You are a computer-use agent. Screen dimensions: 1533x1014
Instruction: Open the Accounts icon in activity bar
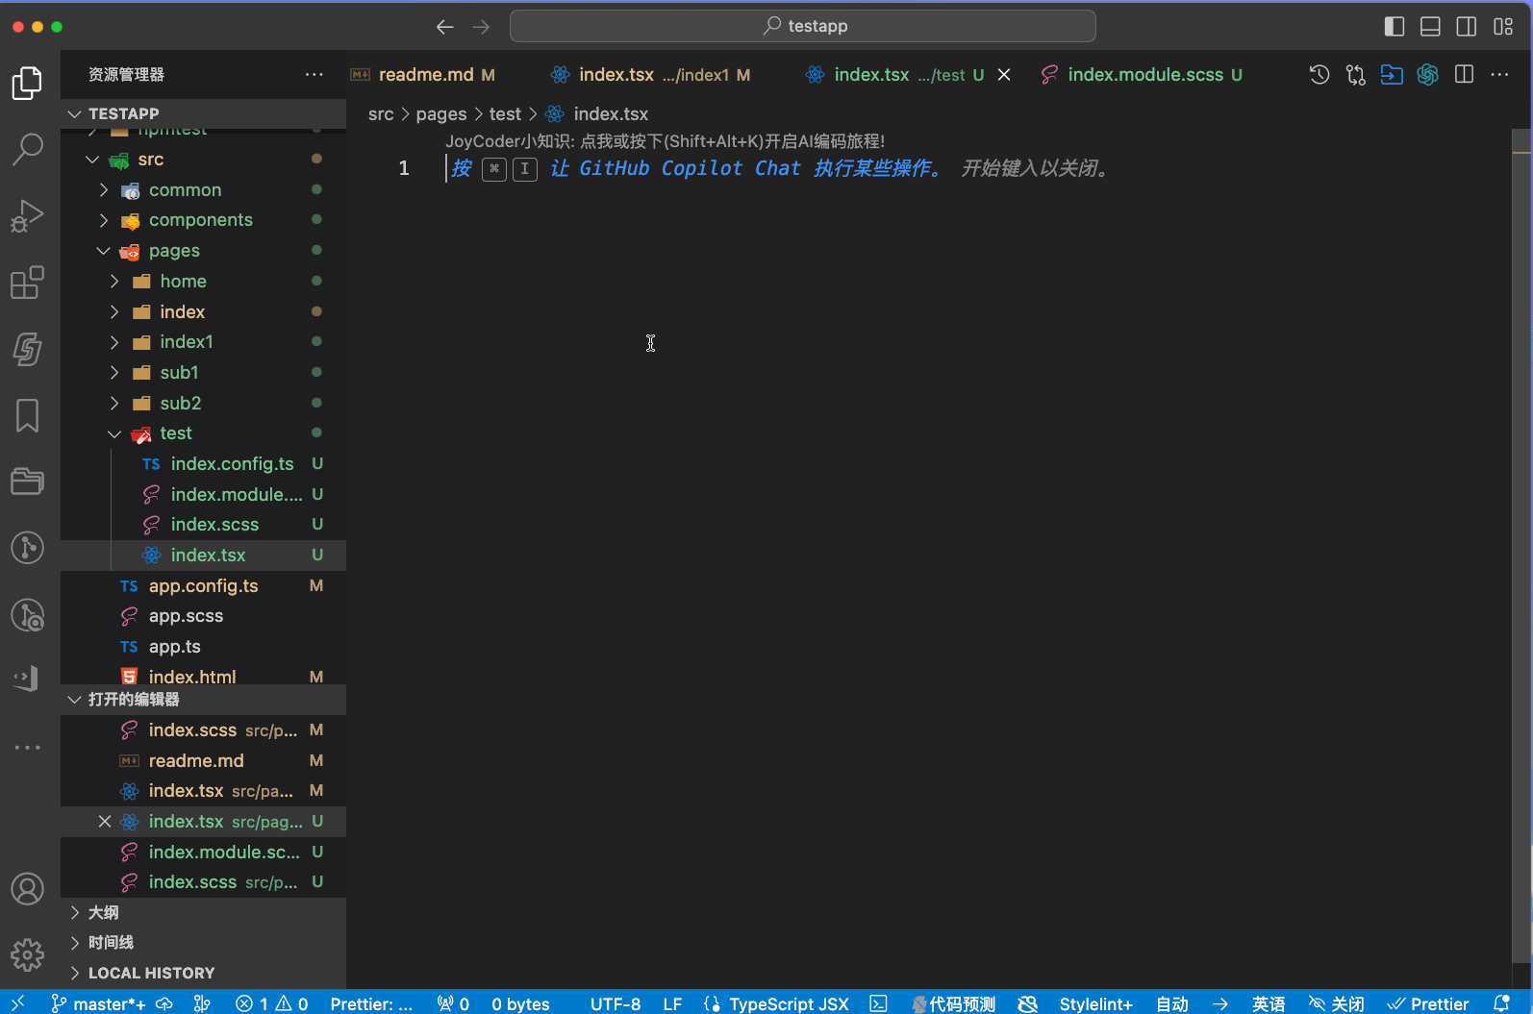click(27, 889)
